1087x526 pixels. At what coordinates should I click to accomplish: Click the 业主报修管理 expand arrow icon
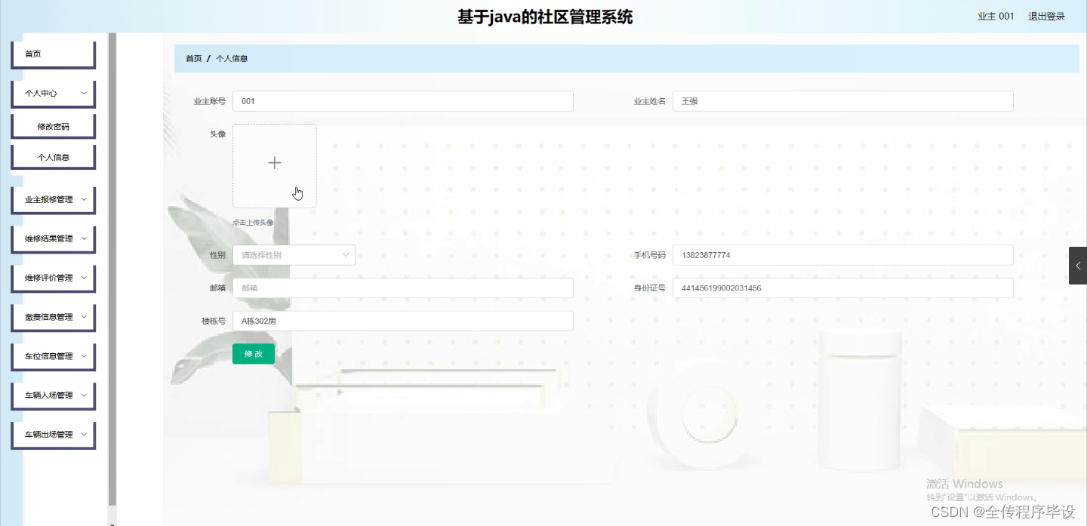coord(85,199)
